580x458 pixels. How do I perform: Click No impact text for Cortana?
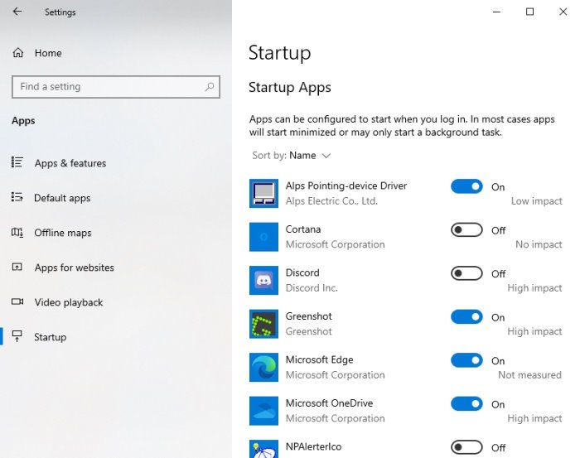(x=539, y=244)
